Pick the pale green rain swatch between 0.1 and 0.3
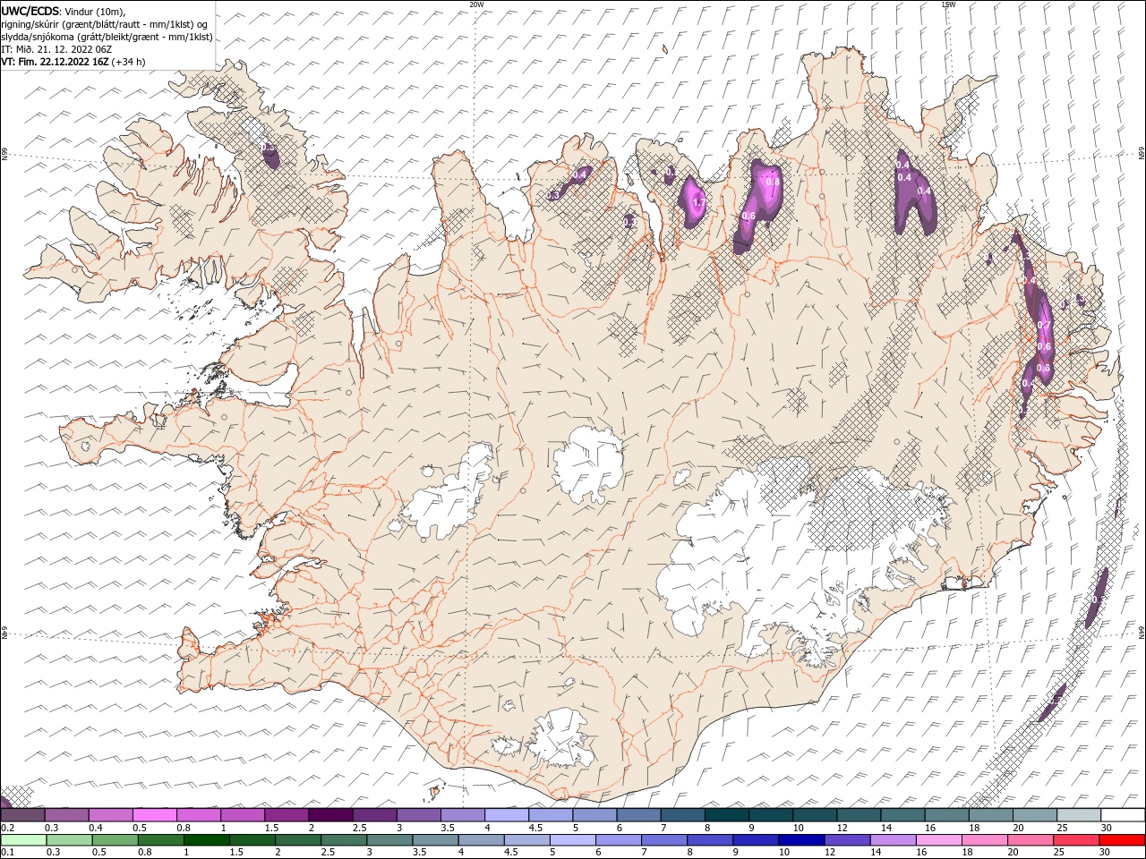The width and height of the screenshot is (1146, 859). (23, 840)
